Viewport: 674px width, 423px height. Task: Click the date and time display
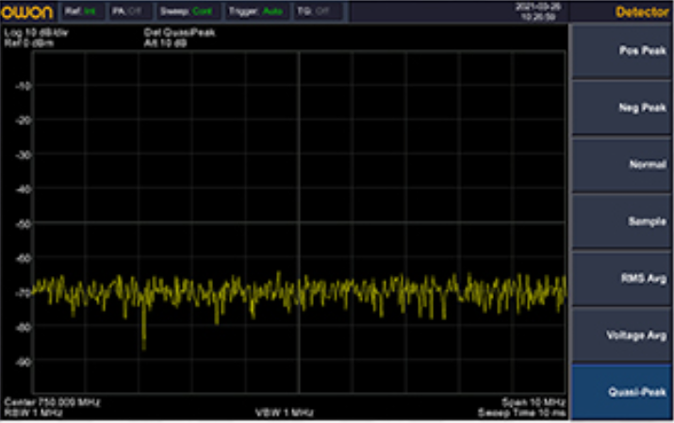coord(537,11)
